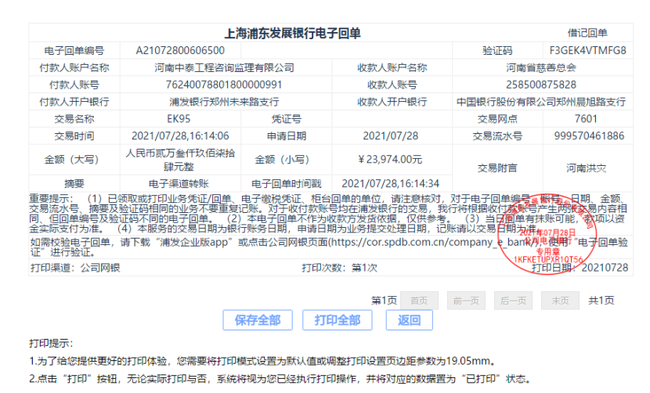
Task: Click transaction name value EK95
Action: point(179,118)
